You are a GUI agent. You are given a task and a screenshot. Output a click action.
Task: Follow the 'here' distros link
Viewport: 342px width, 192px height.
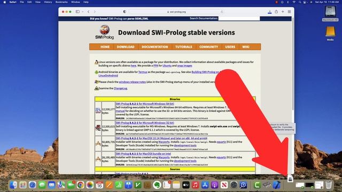(x=134, y=66)
